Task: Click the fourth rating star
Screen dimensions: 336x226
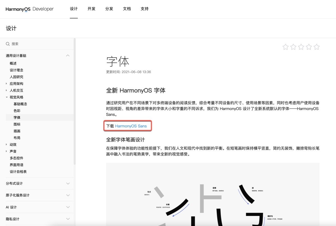Action: tap(309, 47)
